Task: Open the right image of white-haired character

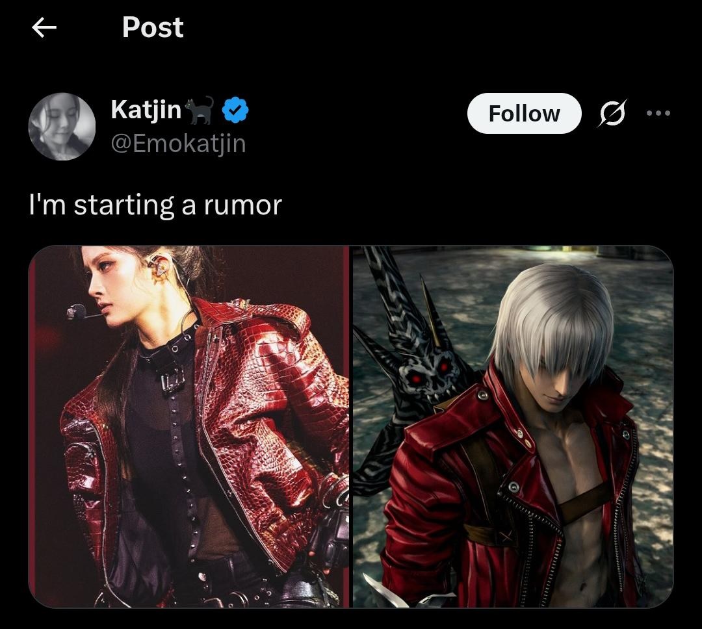Action: pos(513,427)
